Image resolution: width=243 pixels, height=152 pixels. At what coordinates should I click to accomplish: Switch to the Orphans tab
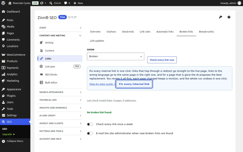(111, 32)
